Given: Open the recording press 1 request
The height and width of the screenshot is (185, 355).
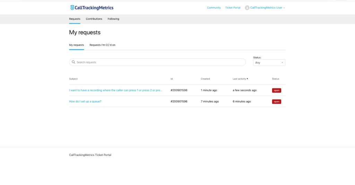Looking at the screenshot, I should point(115,90).
